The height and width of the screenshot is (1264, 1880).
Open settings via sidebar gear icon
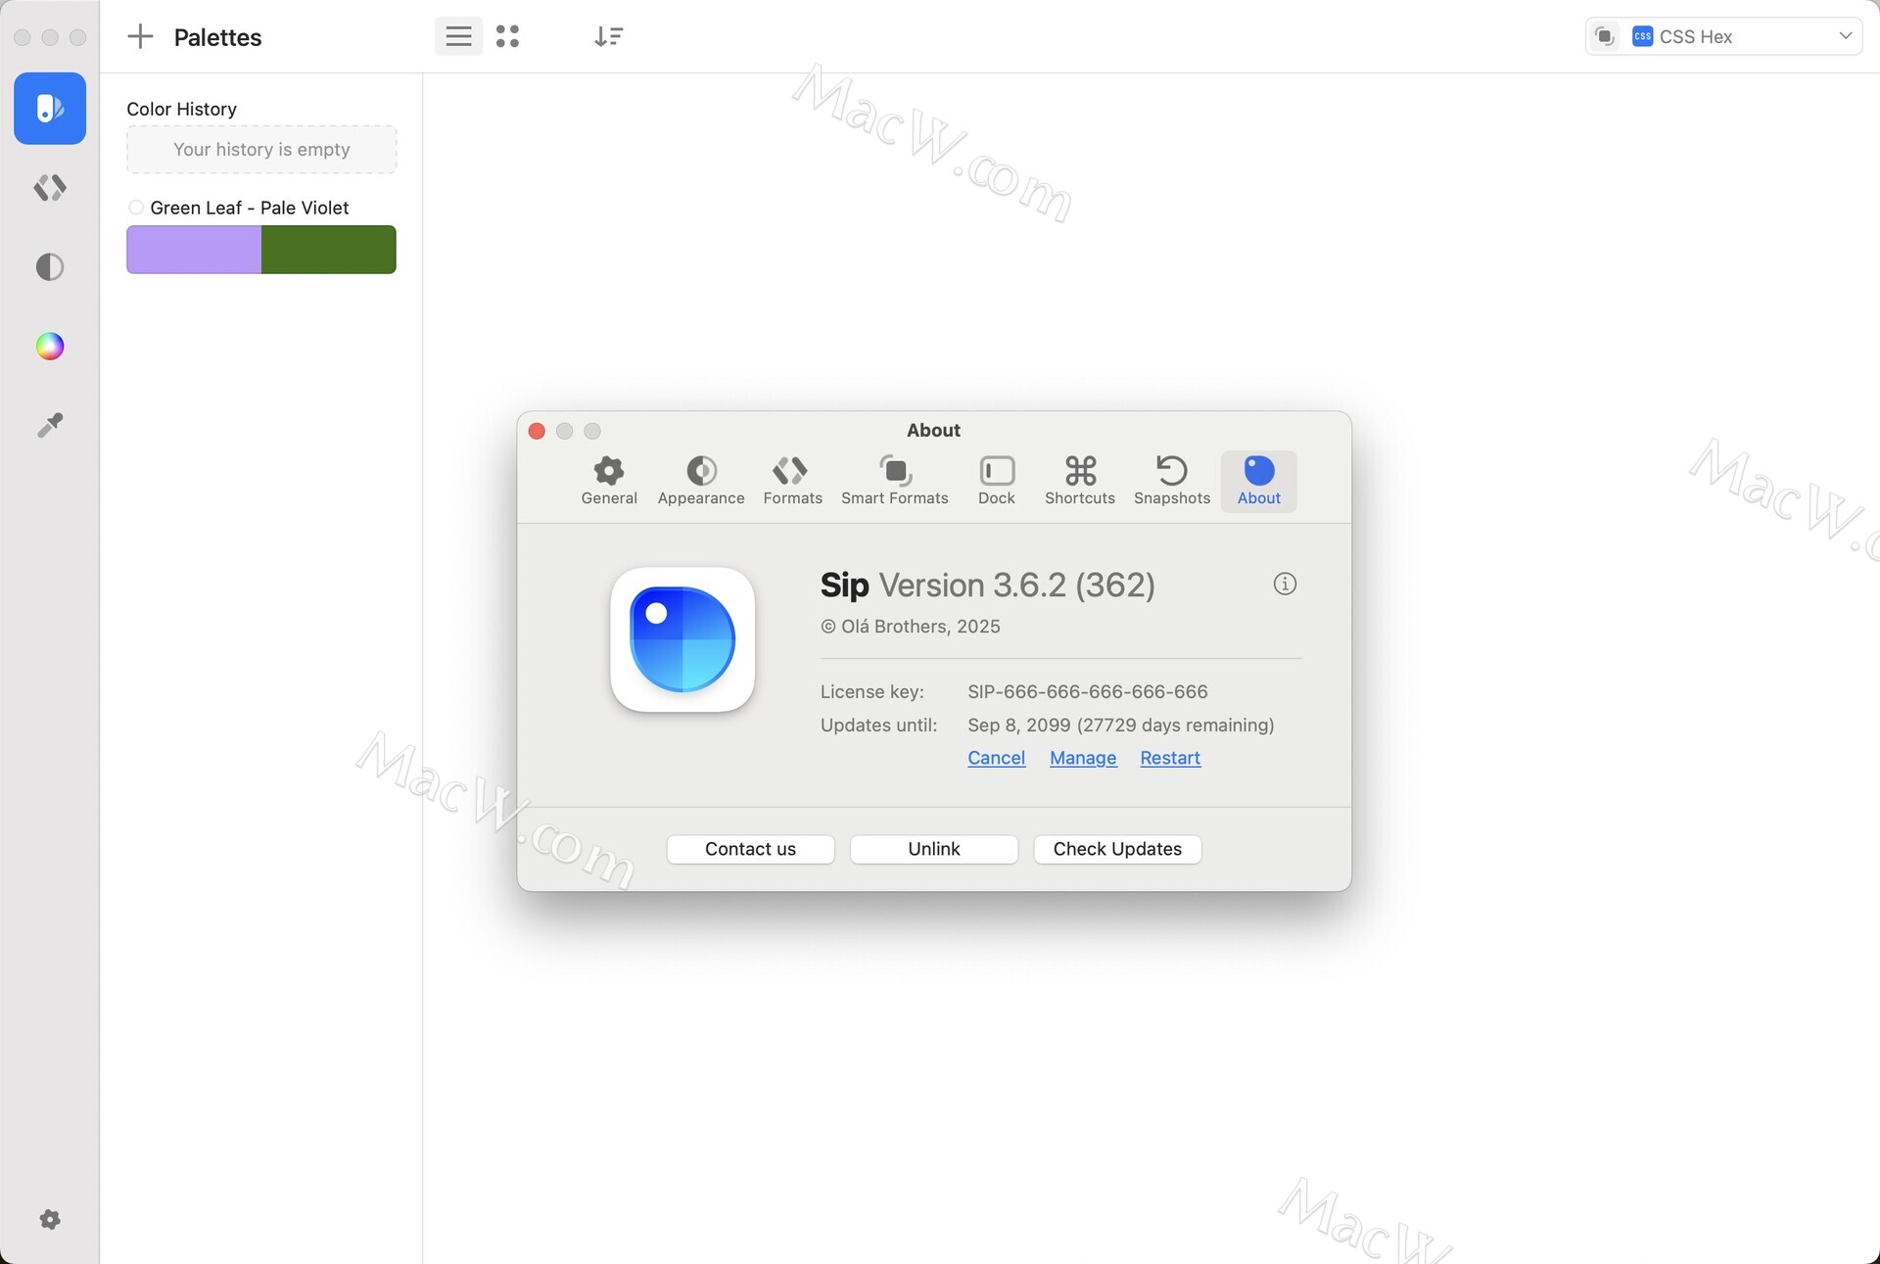tap(50, 1219)
